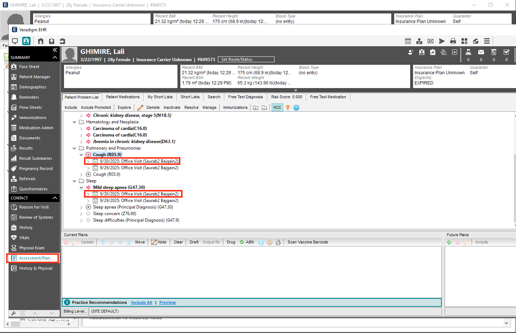Click the calendar schedule icon in top toolbar
Image resolution: width=516 pixels, height=333 pixels.
[408, 41]
